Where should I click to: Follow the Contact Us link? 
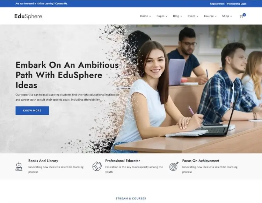(61, 4)
